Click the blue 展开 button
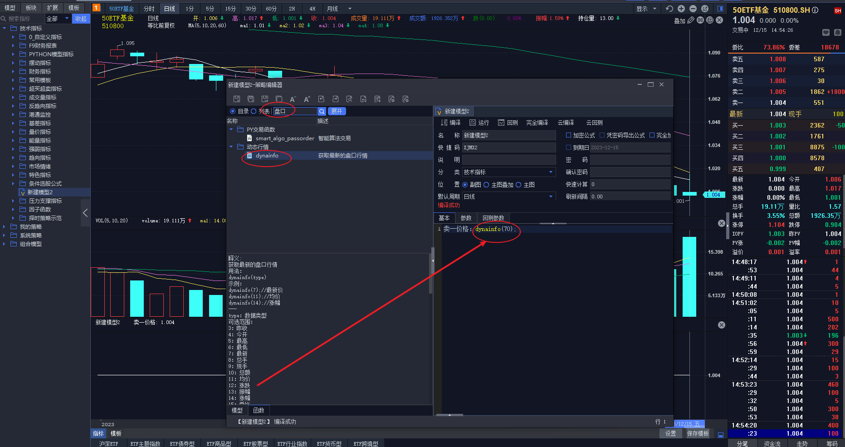This screenshot has width=845, height=447. coord(337,111)
